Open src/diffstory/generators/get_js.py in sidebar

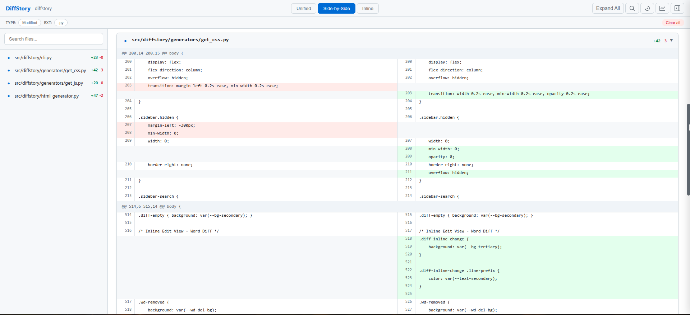[49, 83]
